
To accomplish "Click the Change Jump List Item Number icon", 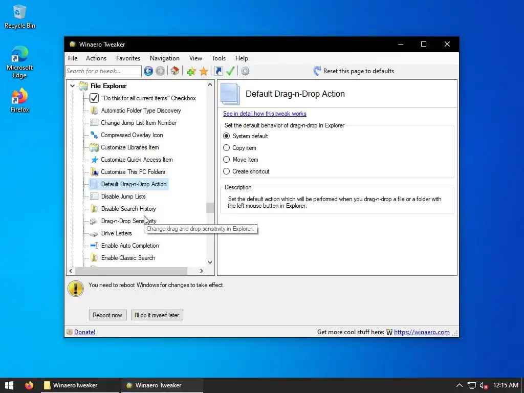I will [94, 123].
